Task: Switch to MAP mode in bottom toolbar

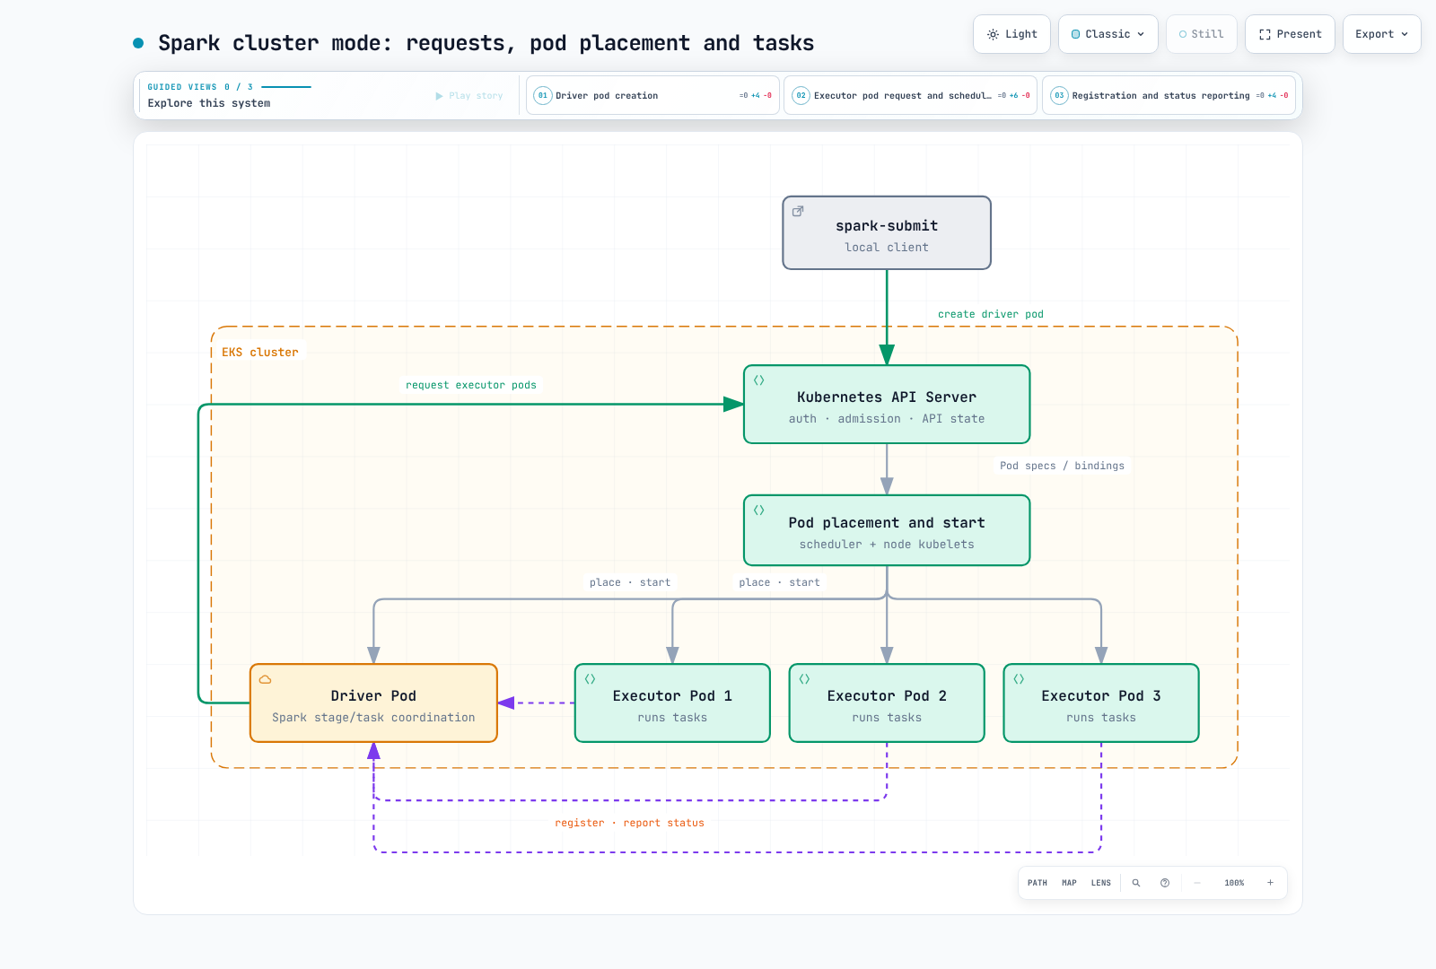Action: tap(1069, 883)
